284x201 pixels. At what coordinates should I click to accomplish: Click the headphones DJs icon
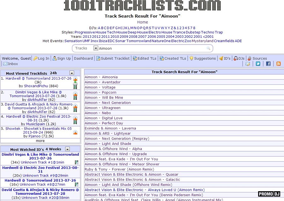[236, 58]
